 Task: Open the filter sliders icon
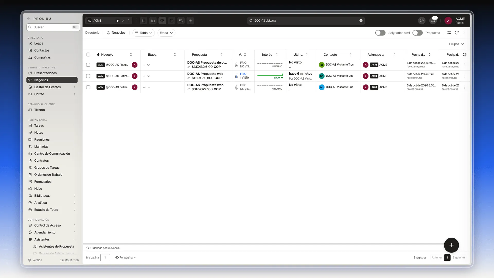449,33
